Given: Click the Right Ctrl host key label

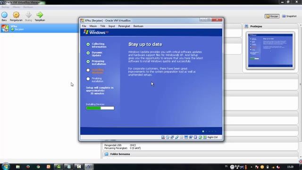Looking at the screenshot, I should click(x=212, y=137).
